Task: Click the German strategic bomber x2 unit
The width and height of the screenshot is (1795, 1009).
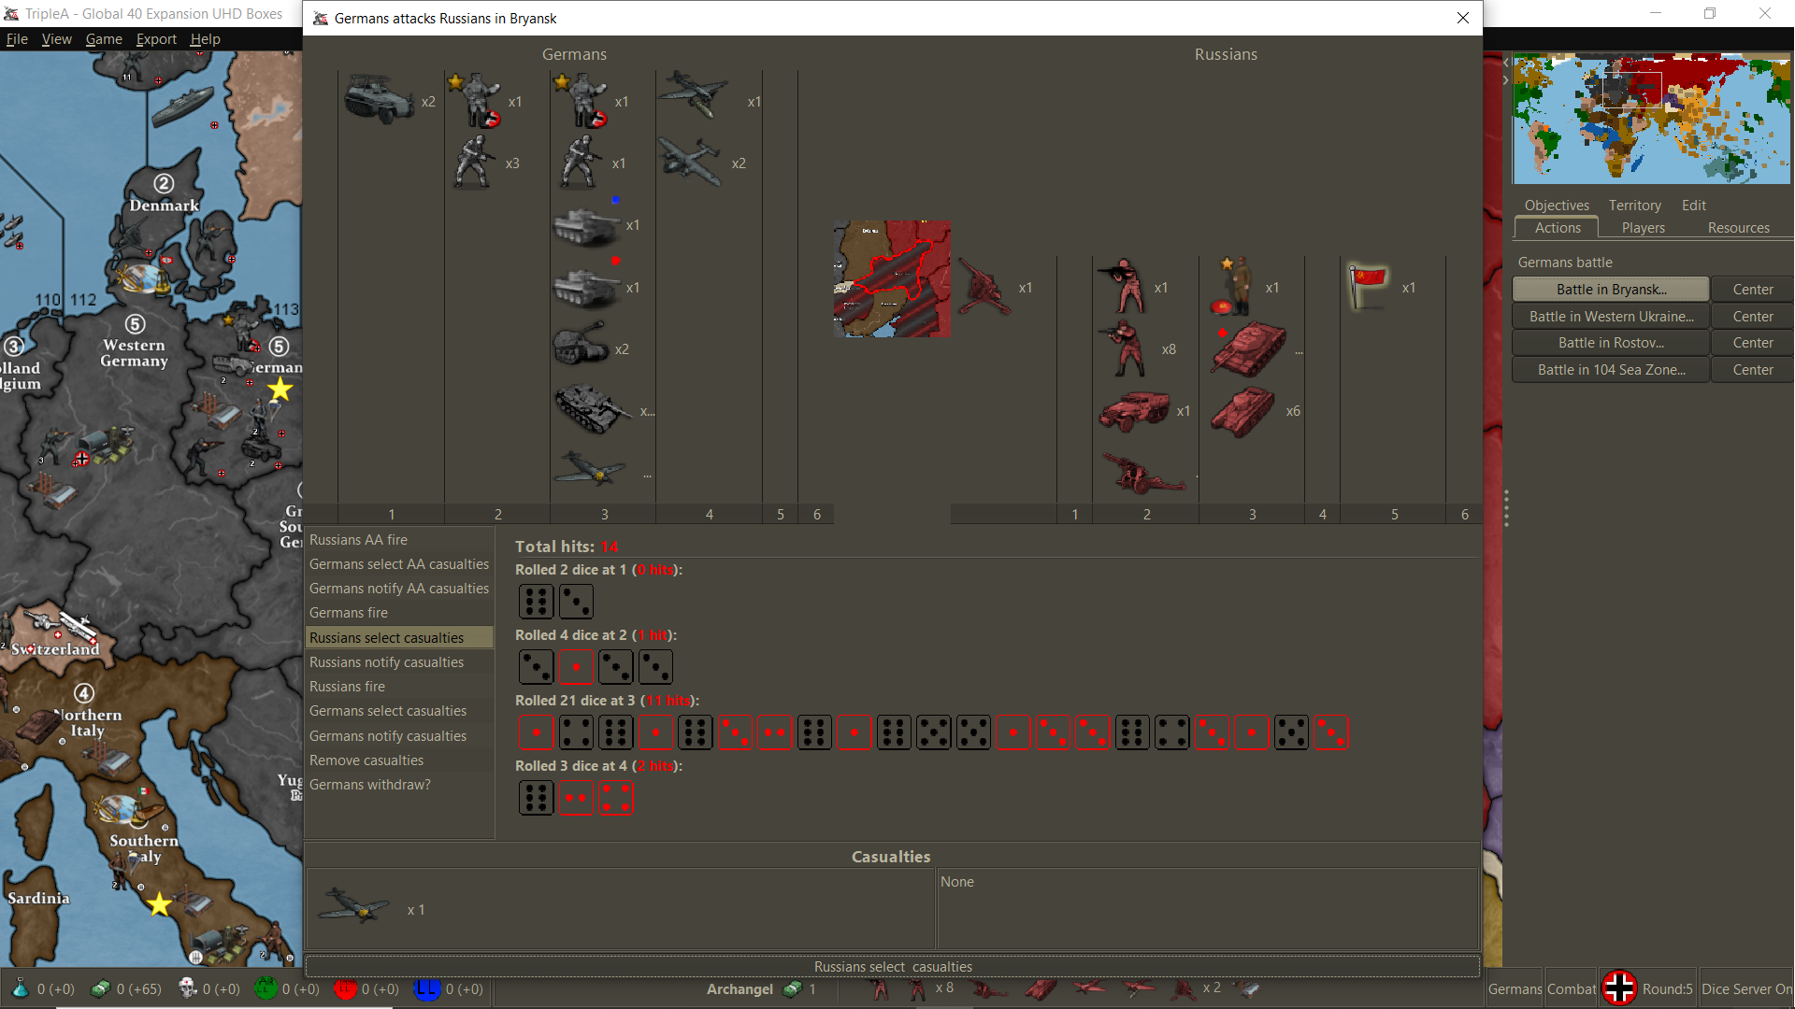Action: point(690,162)
